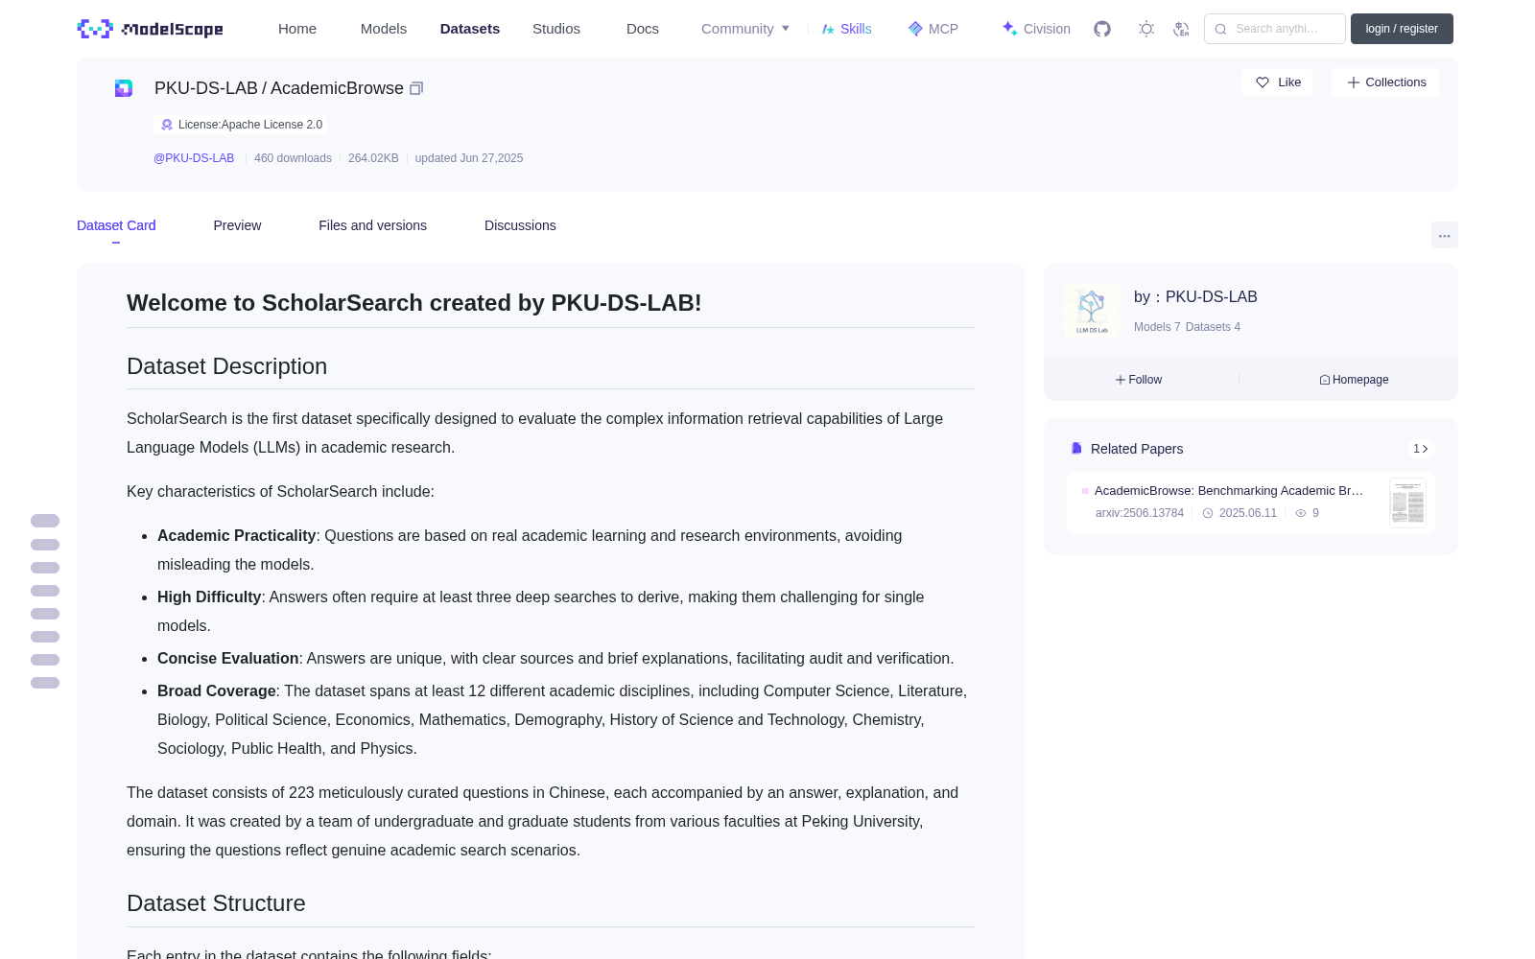Viewport: 1535px width, 959px height.
Task: Click the 'Concise Evaluation' bullet label
Action: [x=228, y=659]
